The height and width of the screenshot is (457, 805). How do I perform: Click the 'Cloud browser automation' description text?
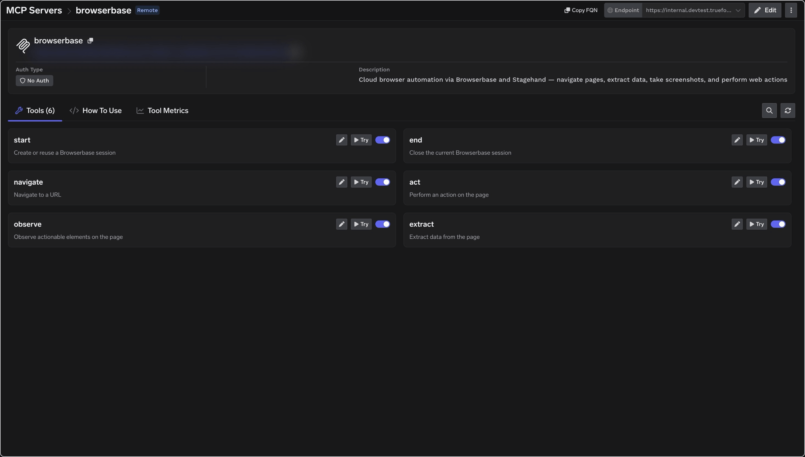pyautogui.click(x=573, y=79)
